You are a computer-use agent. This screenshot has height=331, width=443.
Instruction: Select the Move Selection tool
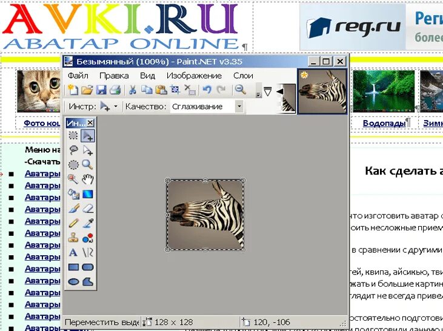(x=88, y=150)
